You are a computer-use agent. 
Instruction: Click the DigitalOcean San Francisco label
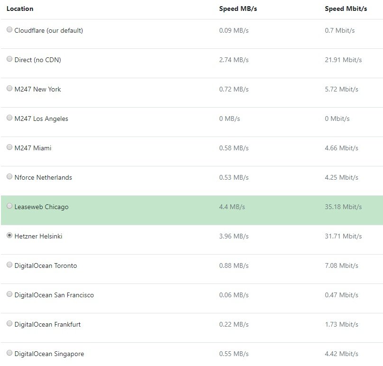(x=54, y=295)
